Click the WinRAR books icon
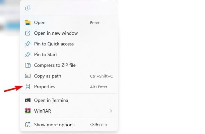205x134 pixels. click(28, 111)
